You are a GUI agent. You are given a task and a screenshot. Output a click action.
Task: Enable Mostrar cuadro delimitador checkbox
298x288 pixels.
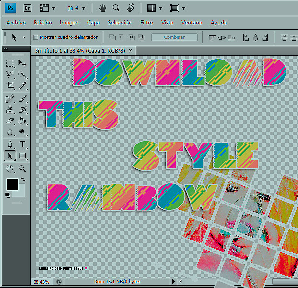pyautogui.click(x=36, y=37)
